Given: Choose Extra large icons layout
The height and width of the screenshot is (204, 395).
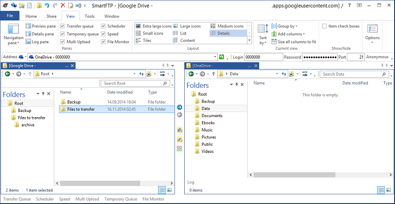Looking at the screenshot, I should [154, 26].
